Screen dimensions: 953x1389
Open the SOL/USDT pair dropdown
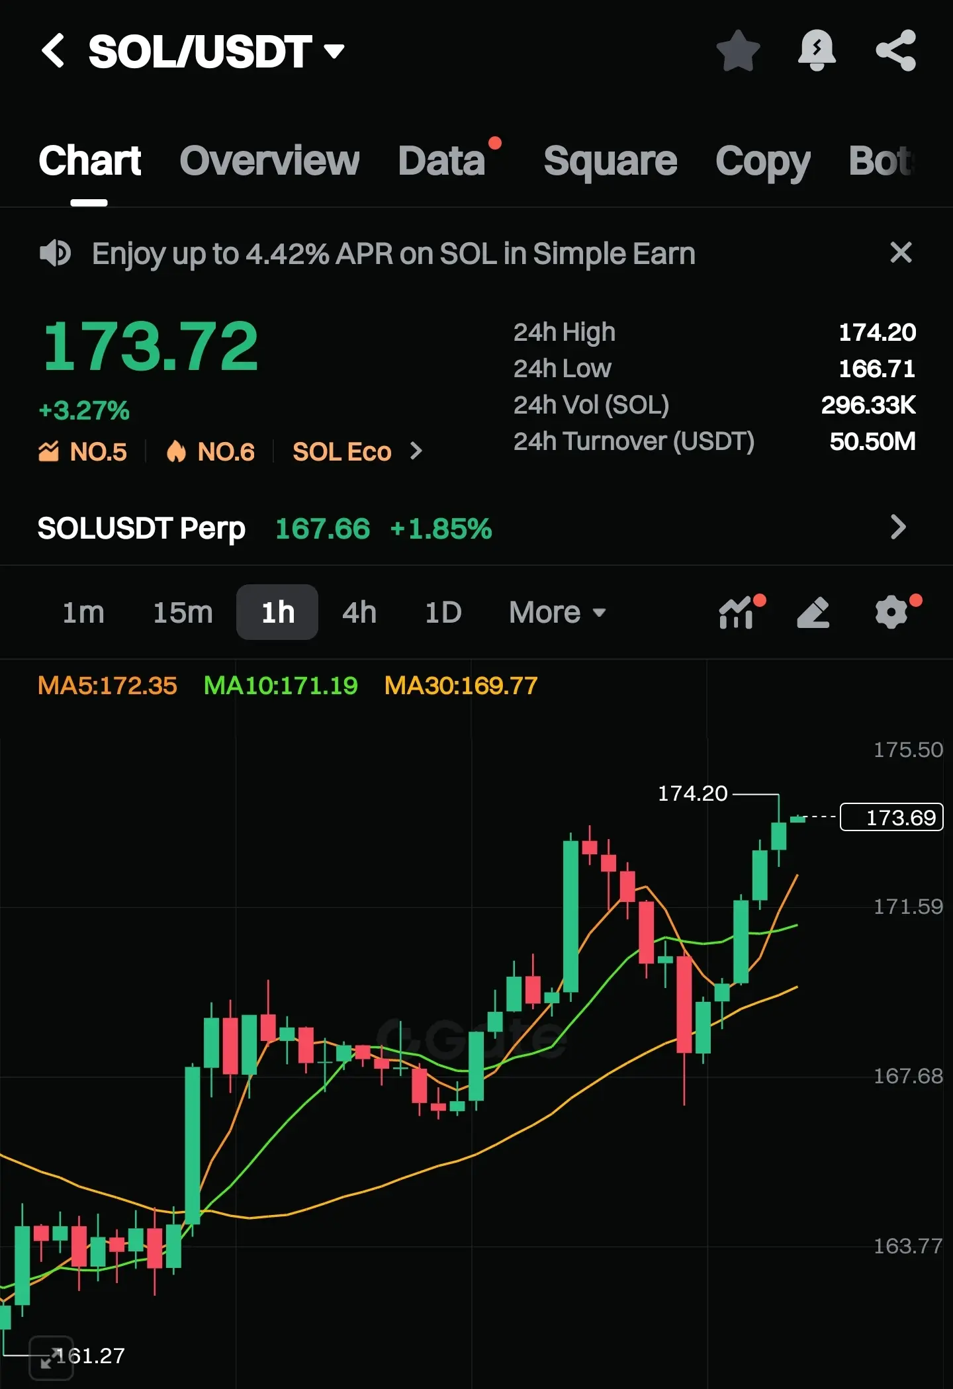coord(216,52)
